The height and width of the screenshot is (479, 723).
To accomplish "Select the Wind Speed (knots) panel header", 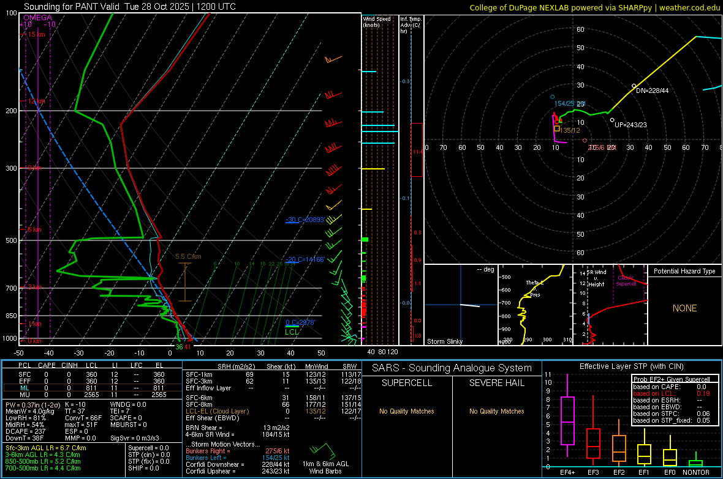I will point(377,21).
